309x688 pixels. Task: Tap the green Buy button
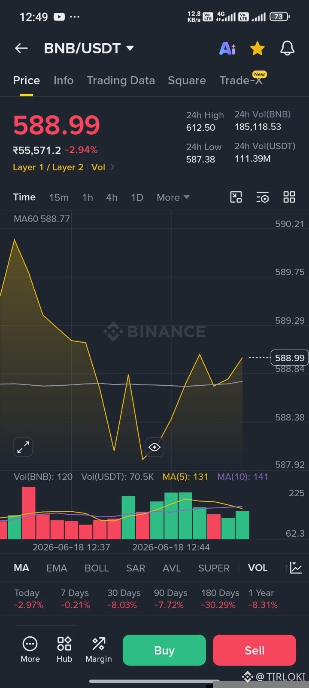(164, 650)
